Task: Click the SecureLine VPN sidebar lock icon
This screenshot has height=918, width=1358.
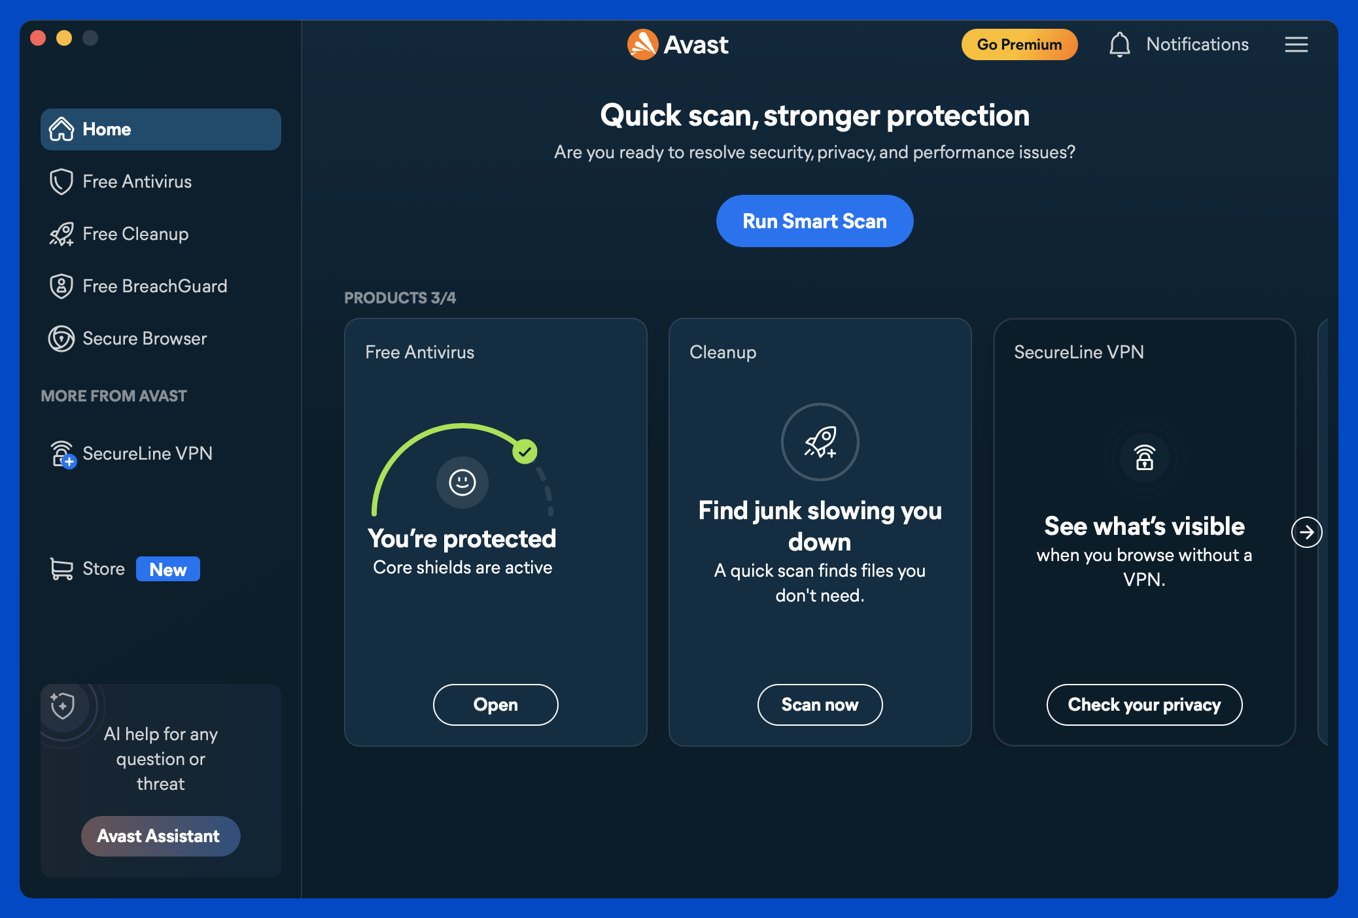Action: (x=63, y=454)
